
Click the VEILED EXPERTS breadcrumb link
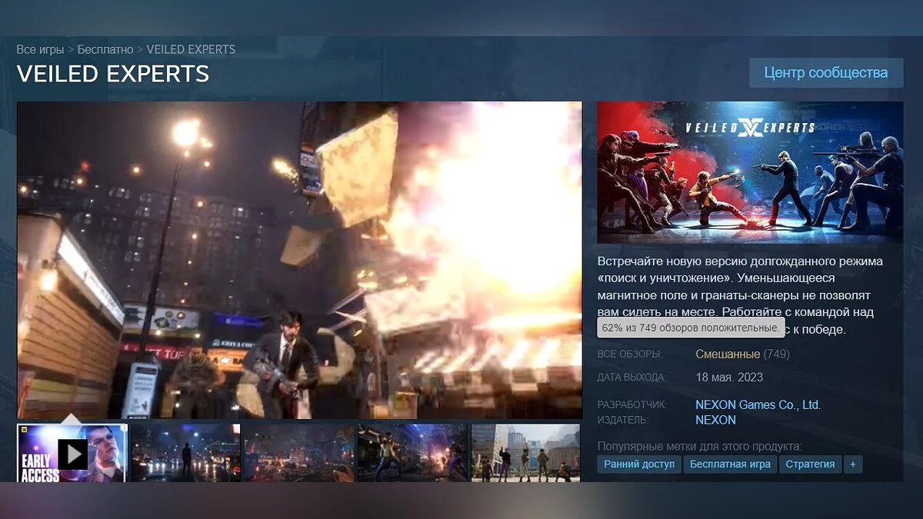[x=191, y=49]
